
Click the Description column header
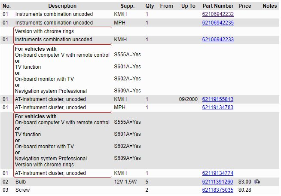62,6
